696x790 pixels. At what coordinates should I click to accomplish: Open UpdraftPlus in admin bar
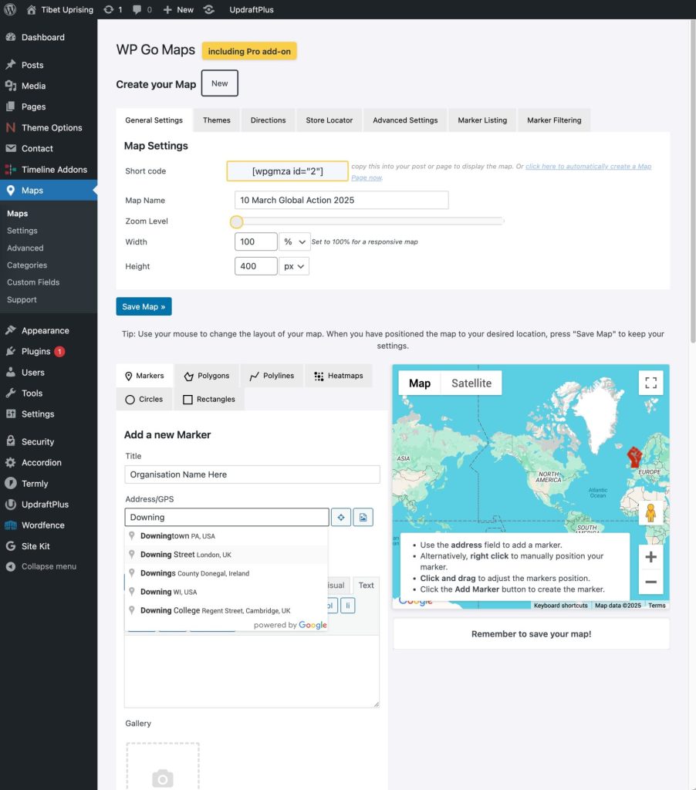[x=252, y=9]
